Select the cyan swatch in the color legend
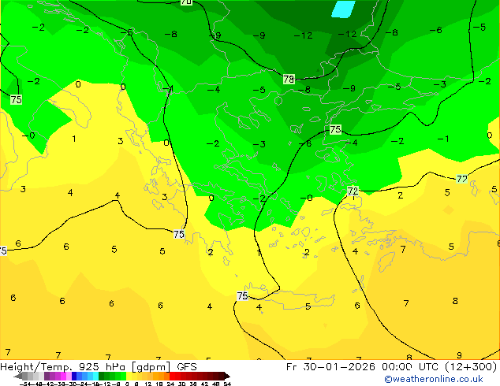 95,376
